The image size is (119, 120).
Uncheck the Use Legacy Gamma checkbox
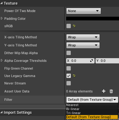tap(69, 76)
